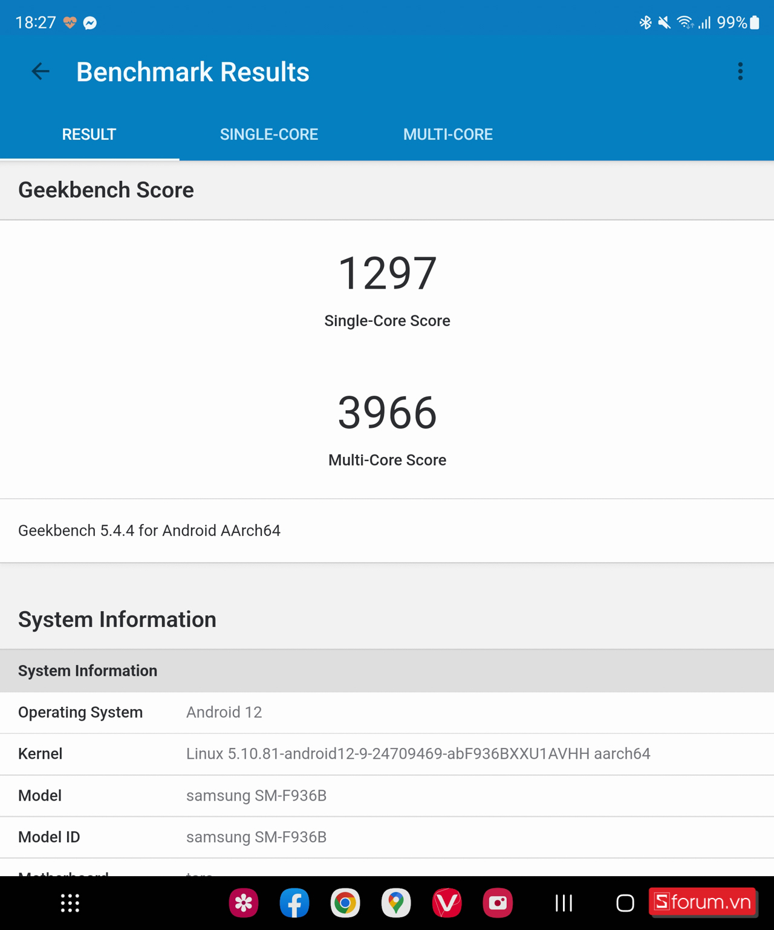This screenshot has width=774, height=930.
Task: Tap the Messenger notification icon
Action: (90, 23)
